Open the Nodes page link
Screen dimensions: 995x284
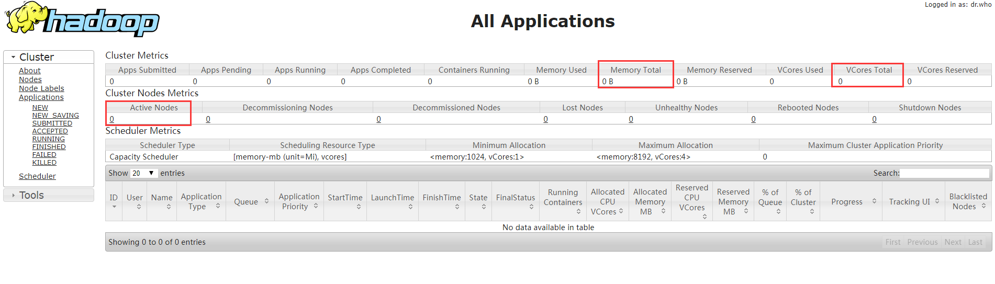tap(30, 79)
